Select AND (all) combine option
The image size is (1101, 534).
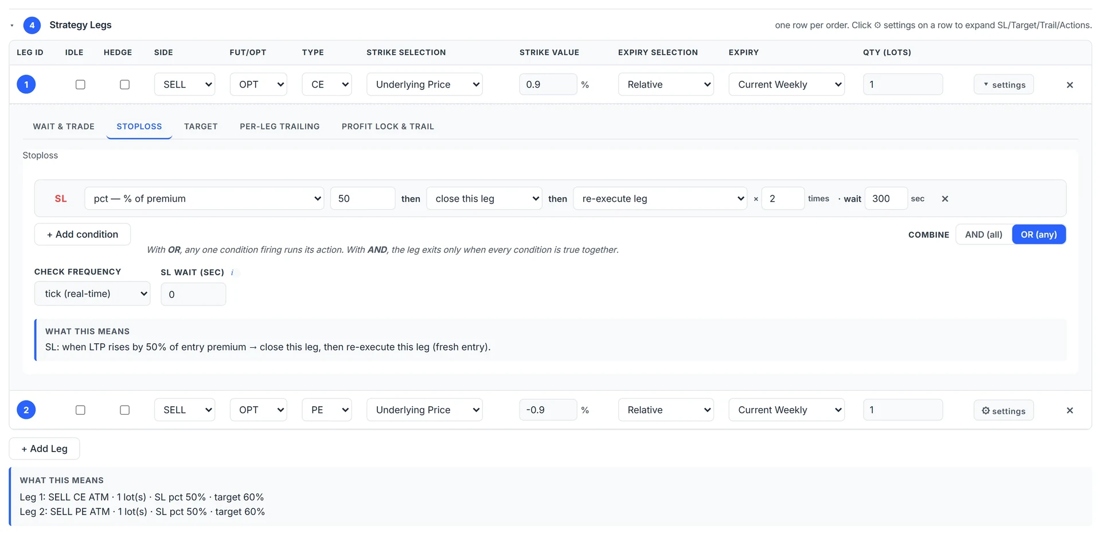point(983,234)
